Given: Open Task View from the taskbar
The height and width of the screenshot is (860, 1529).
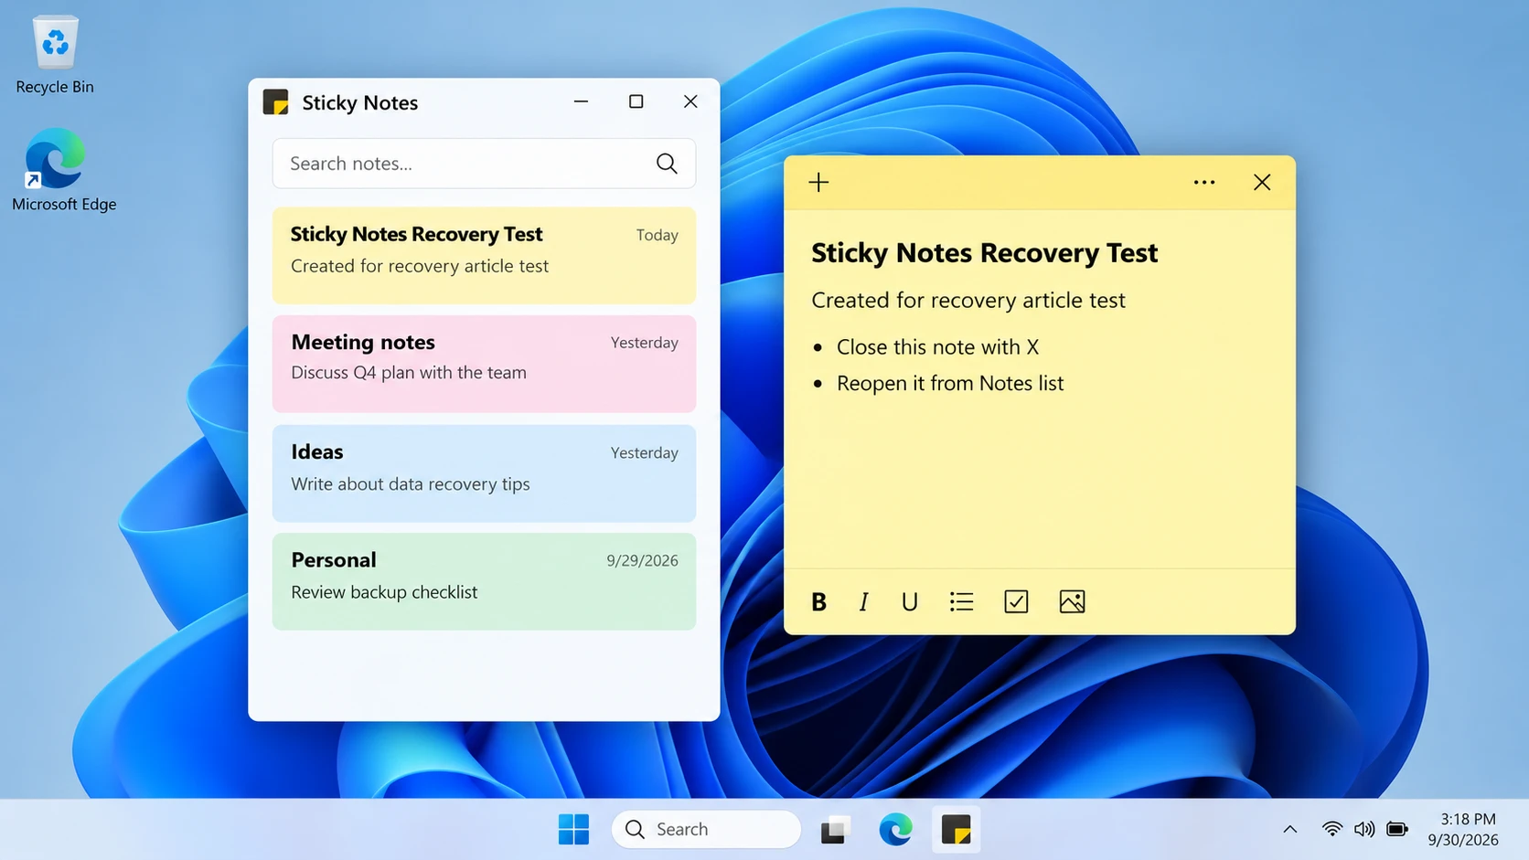Looking at the screenshot, I should 834,830.
